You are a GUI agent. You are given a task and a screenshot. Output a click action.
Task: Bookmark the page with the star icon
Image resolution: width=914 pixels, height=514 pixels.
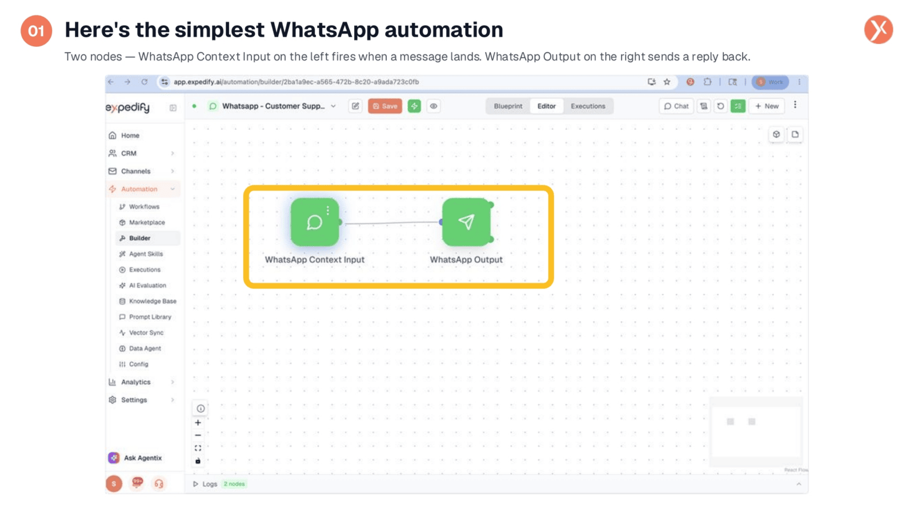667,82
